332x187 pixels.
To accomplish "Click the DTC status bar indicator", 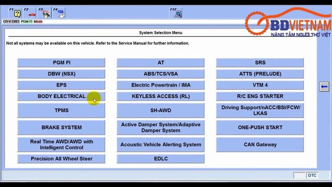I will 312,176.
